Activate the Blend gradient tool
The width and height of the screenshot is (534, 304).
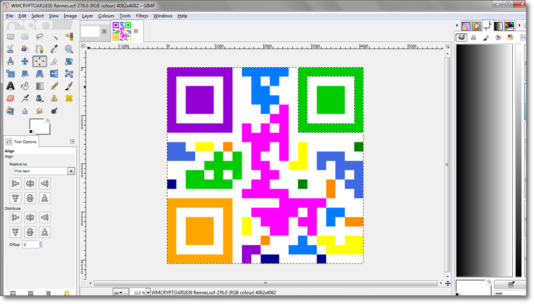[x=40, y=86]
